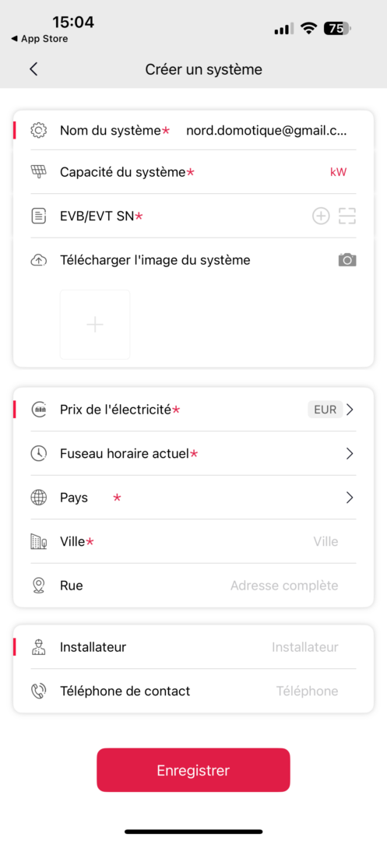Open the Pays country selector chevron
The width and height of the screenshot is (387, 841).
[x=350, y=498]
